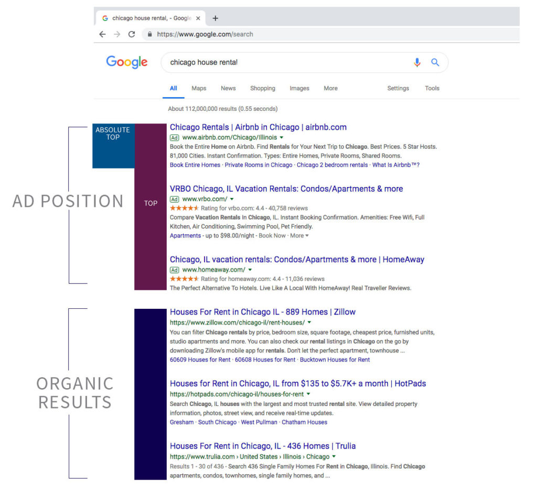Image resolution: width=537 pixels, height=489 pixels.
Task: Expand the dropdown arrow beside www.airbnb.com ad URL
Action: click(x=281, y=137)
